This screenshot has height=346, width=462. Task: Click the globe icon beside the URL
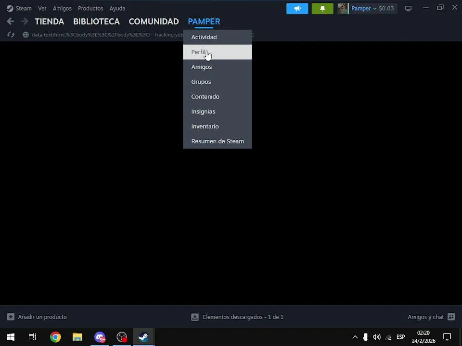[x=26, y=35]
